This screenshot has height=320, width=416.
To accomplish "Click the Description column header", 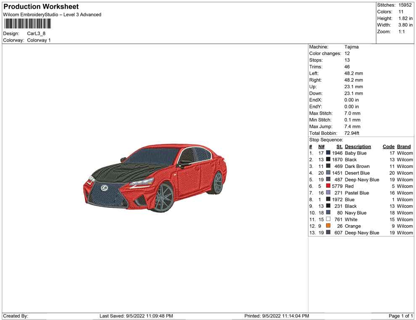I will (358, 147).
